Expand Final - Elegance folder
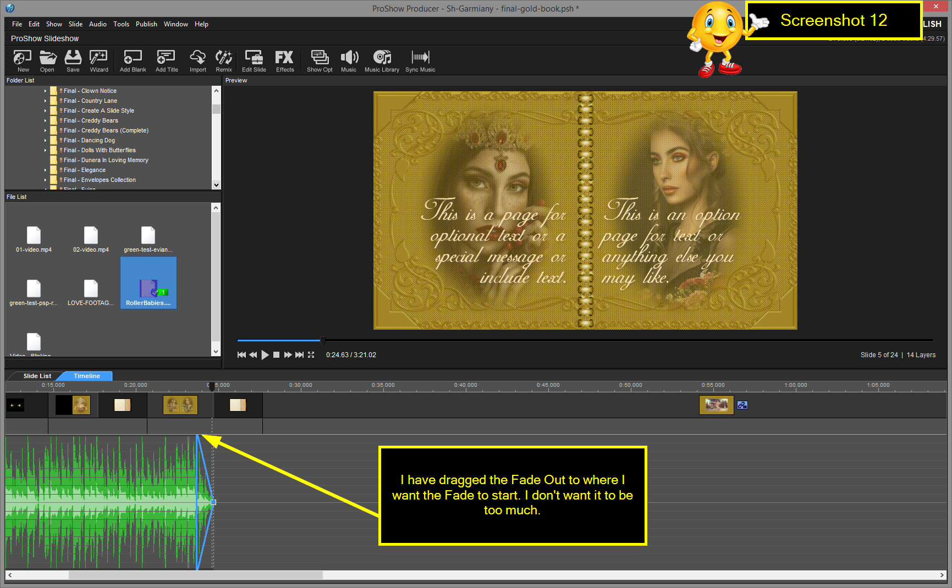 pos(45,170)
